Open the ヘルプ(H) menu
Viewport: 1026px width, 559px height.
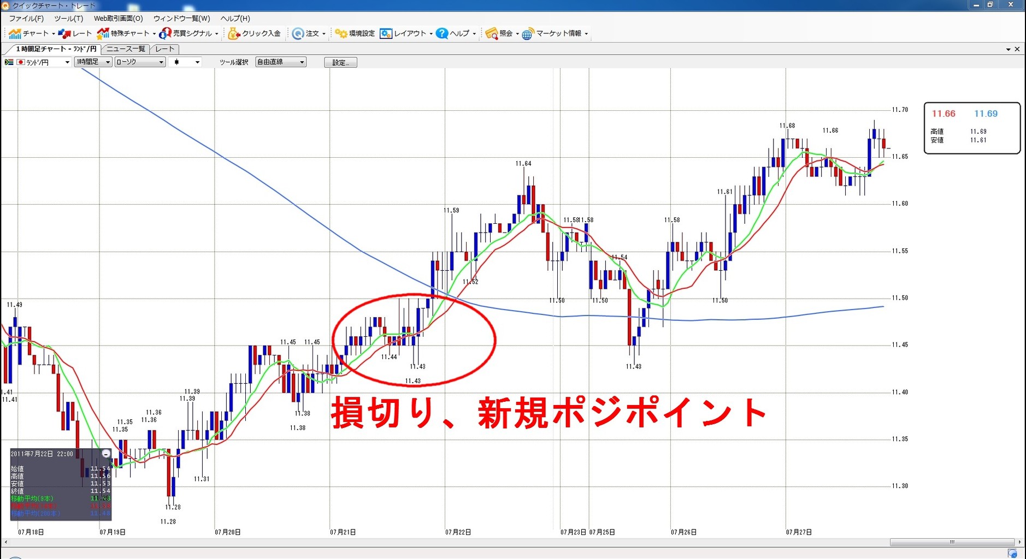(235, 19)
